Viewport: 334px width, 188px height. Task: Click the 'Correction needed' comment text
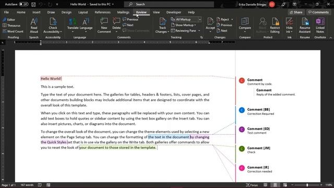(259, 171)
